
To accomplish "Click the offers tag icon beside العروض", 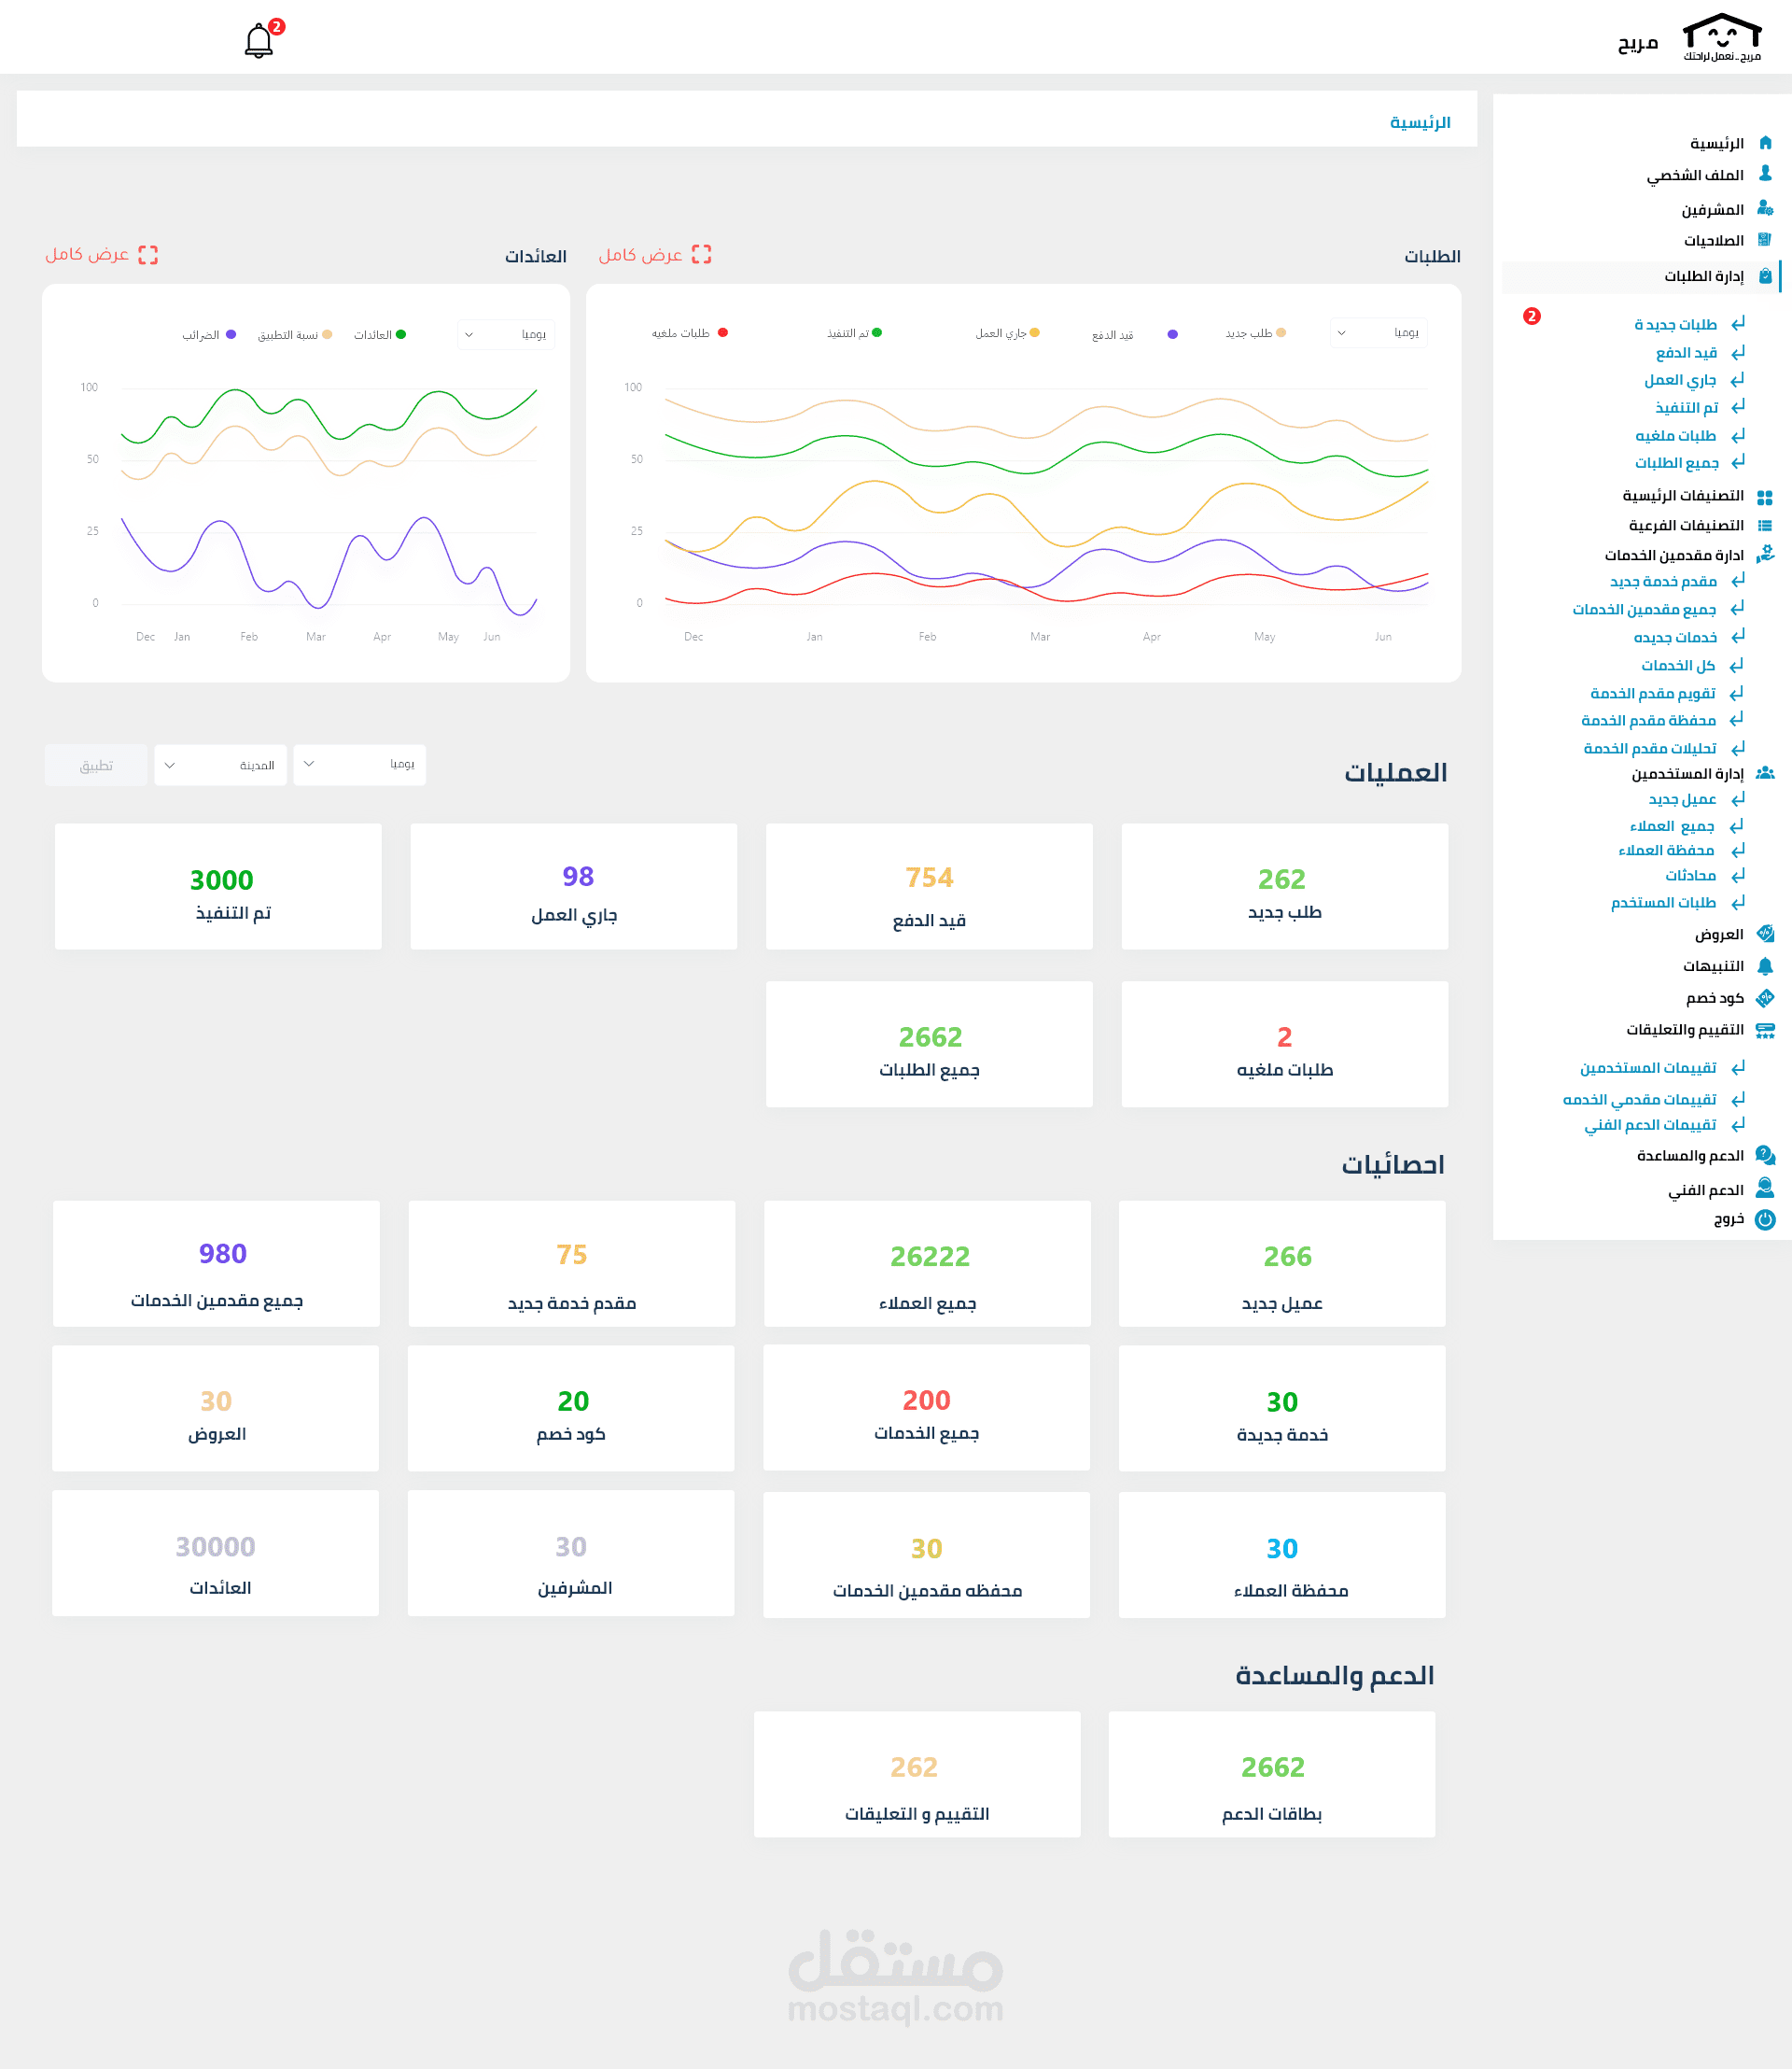I will (1765, 934).
